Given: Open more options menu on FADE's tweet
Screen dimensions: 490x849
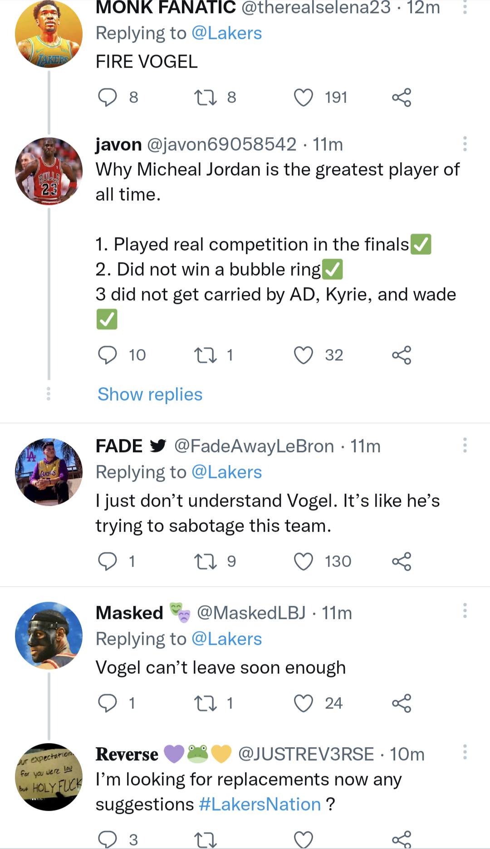Looking at the screenshot, I should tap(465, 445).
